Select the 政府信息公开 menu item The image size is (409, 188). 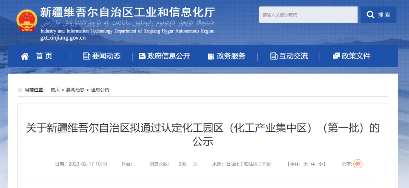169,56
